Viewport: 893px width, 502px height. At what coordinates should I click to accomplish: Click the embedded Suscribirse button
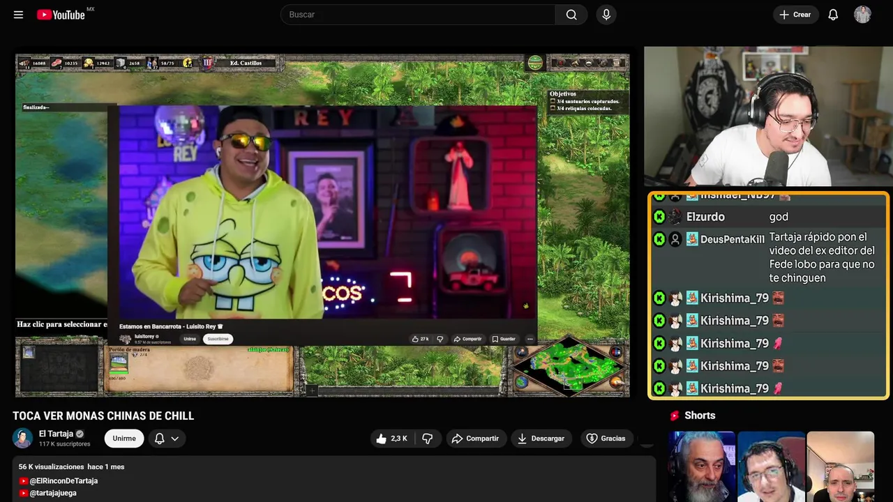(218, 339)
